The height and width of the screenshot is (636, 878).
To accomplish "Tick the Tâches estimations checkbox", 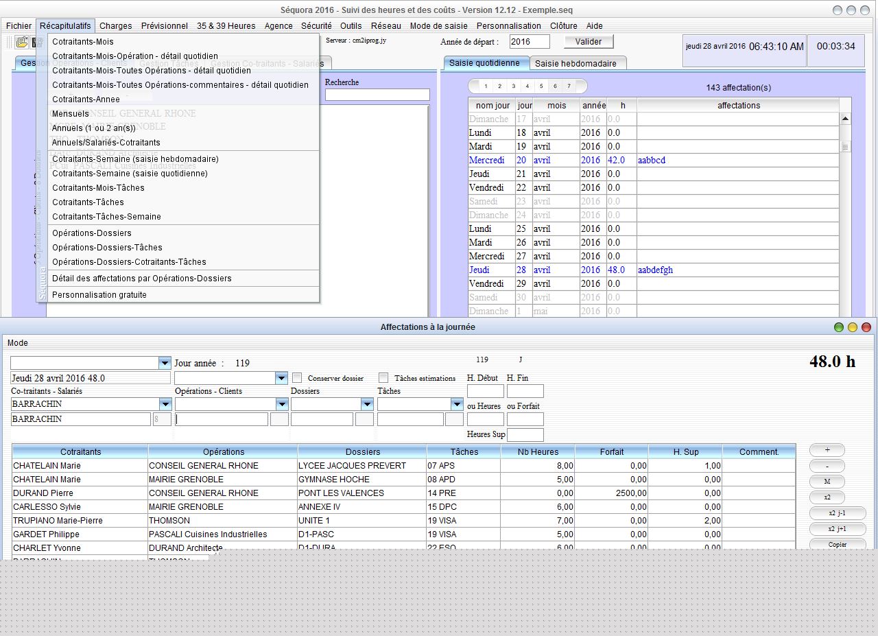I will pos(383,378).
